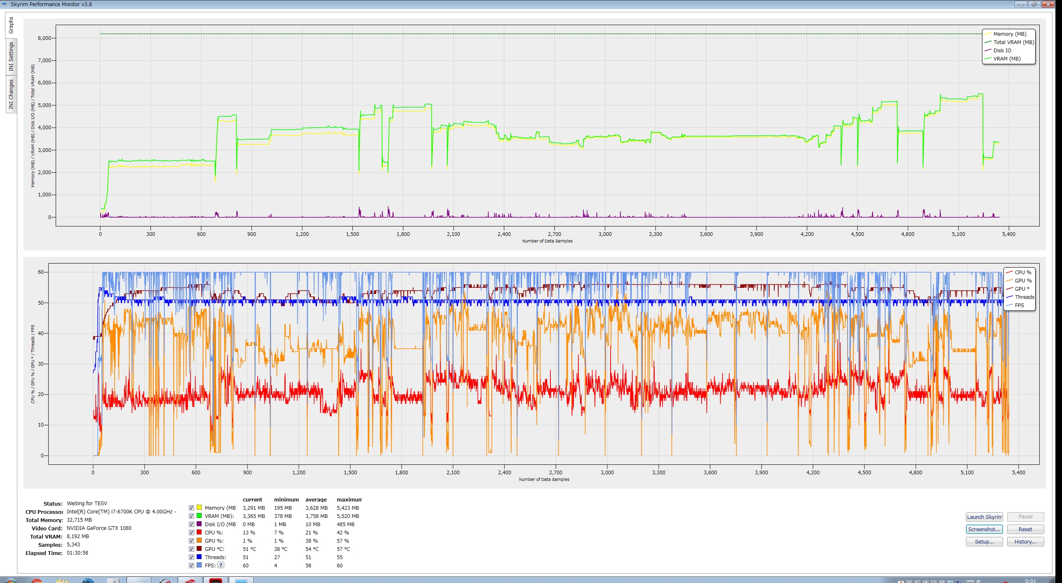Click the Screenshot... button
The image size is (1062, 583).
(984, 529)
